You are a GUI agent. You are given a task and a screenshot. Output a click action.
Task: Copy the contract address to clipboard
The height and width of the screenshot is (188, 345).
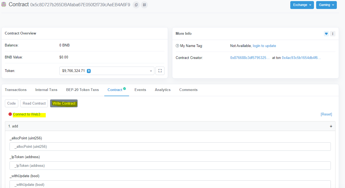pyautogui.click(x=136, y=5)
